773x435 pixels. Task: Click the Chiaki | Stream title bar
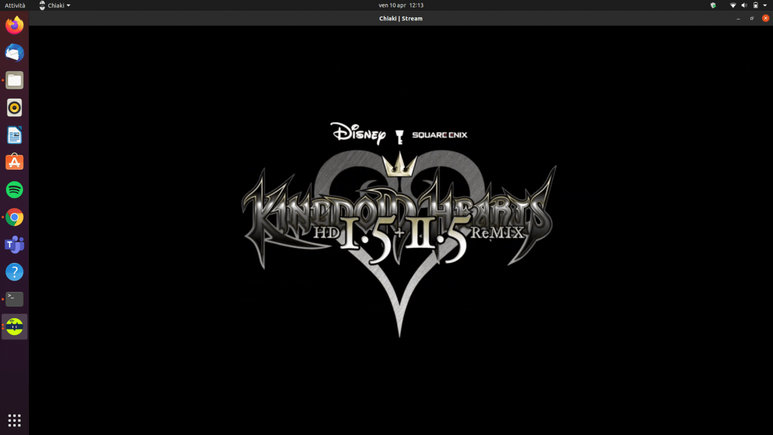click(401, 18)
